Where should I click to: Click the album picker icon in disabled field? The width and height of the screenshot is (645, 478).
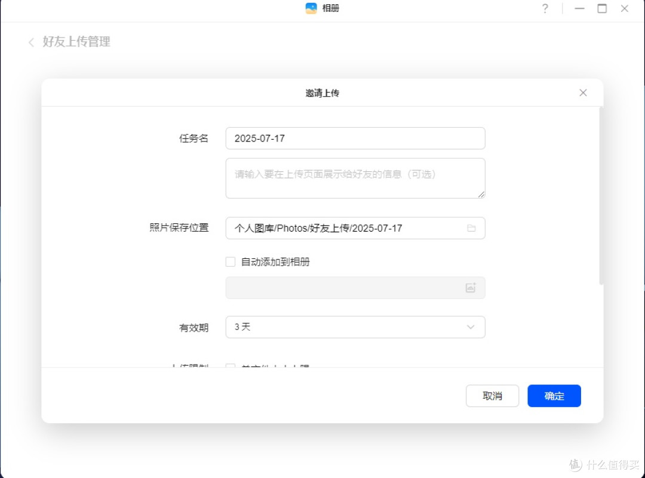click(471, 288)
